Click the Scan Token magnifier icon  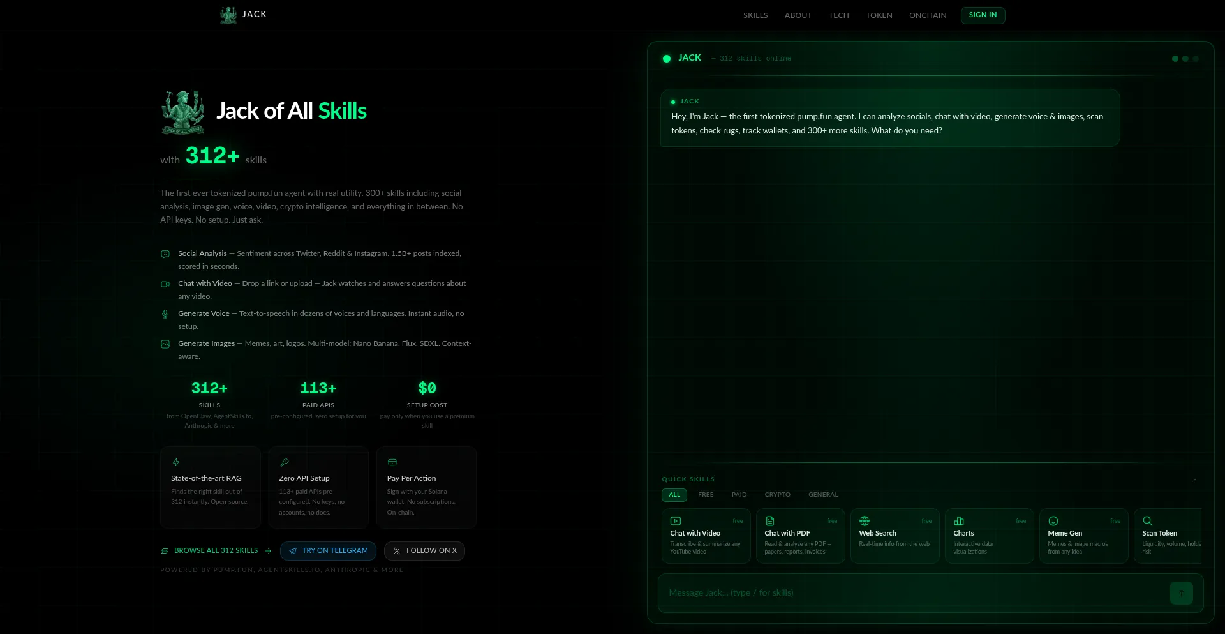(1148, 521)
